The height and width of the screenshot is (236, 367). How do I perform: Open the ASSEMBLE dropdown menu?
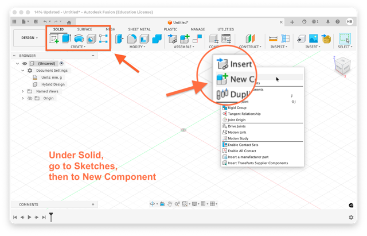click(184, 47)
